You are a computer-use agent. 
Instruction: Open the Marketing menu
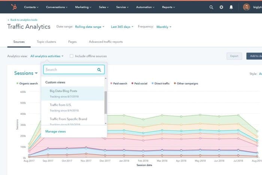(x=83, y=7)
